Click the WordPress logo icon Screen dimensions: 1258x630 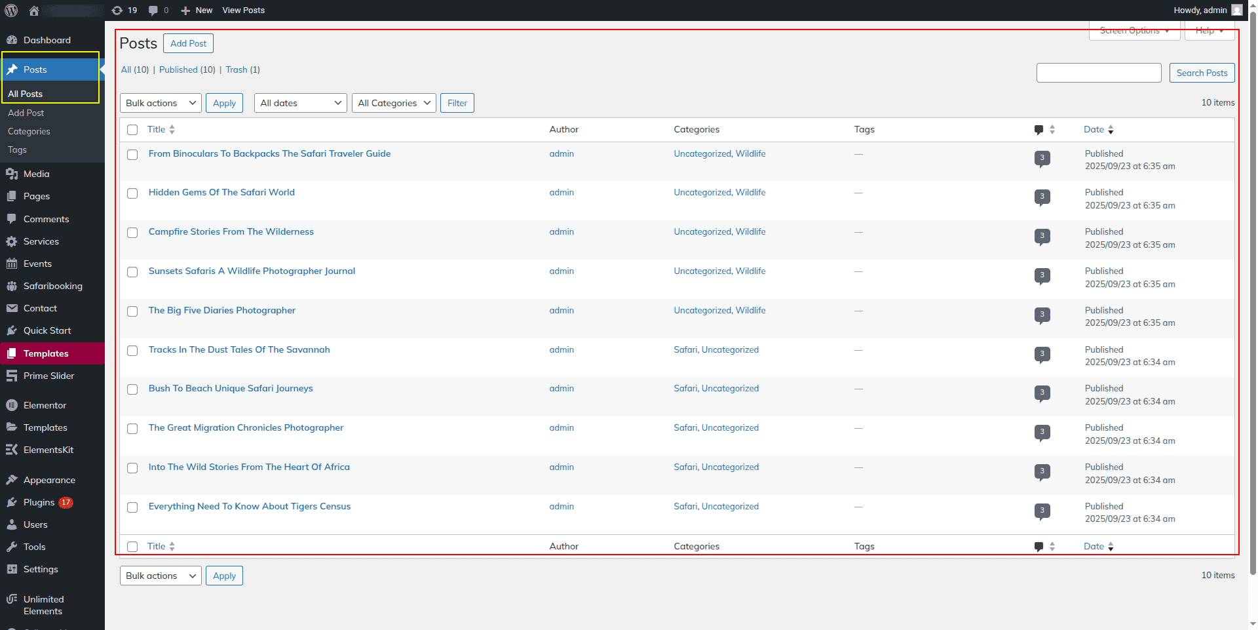tap(11, 10)
